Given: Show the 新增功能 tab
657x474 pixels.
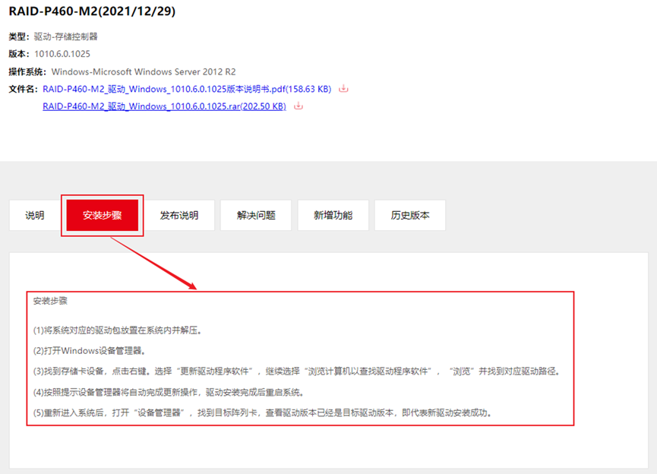Looking at the screenshot, I should (x=333, y=216).
